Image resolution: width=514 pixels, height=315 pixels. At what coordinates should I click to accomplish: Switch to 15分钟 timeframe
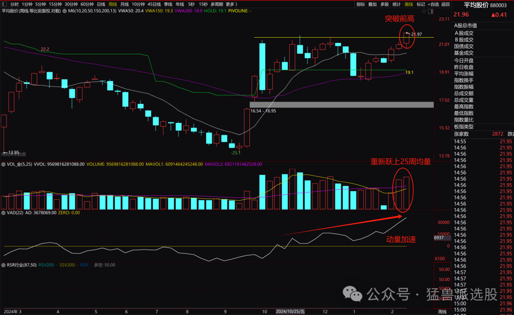tap(55, 4)
